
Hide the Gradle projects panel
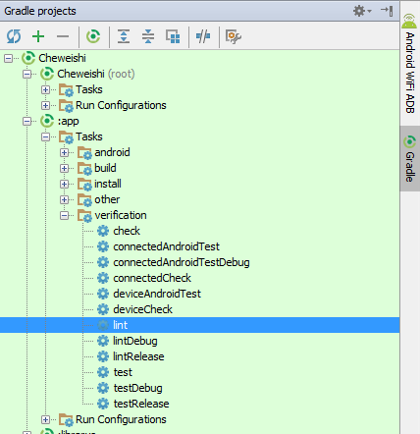387,11
